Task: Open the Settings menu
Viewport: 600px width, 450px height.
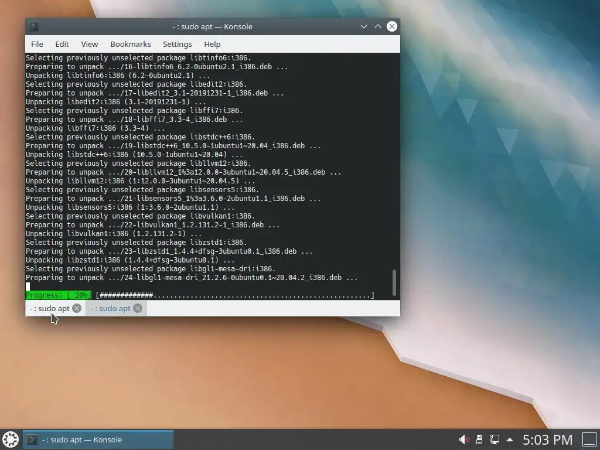Action: click(177, 44)
